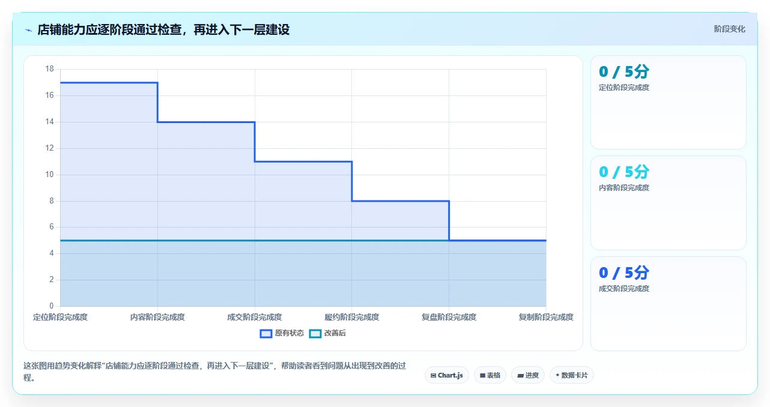Click the lightning icon beside the title

[x=28, y=30]
